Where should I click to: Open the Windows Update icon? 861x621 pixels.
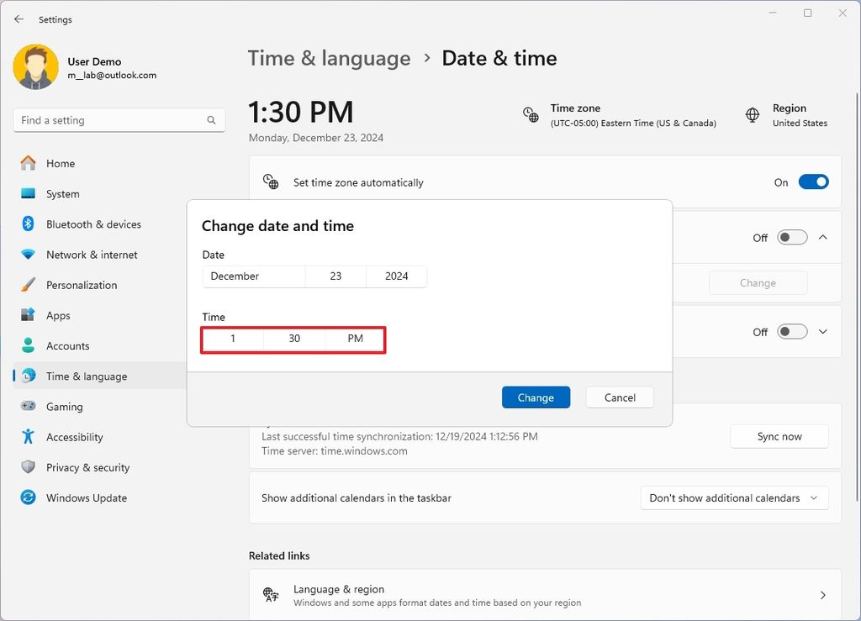click(30, 497)
